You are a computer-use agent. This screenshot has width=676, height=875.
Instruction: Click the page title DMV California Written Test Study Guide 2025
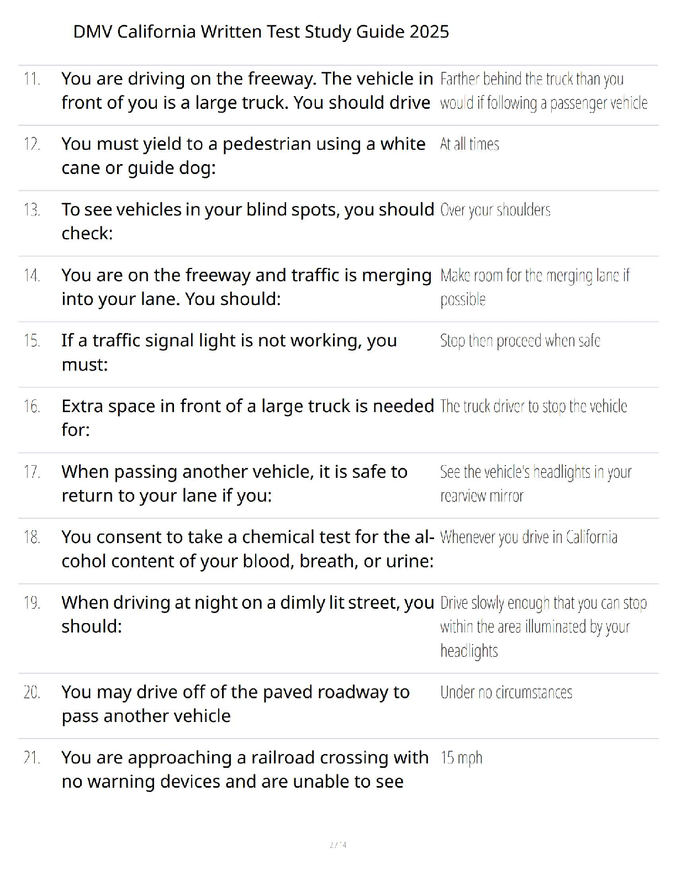[261, 31]
